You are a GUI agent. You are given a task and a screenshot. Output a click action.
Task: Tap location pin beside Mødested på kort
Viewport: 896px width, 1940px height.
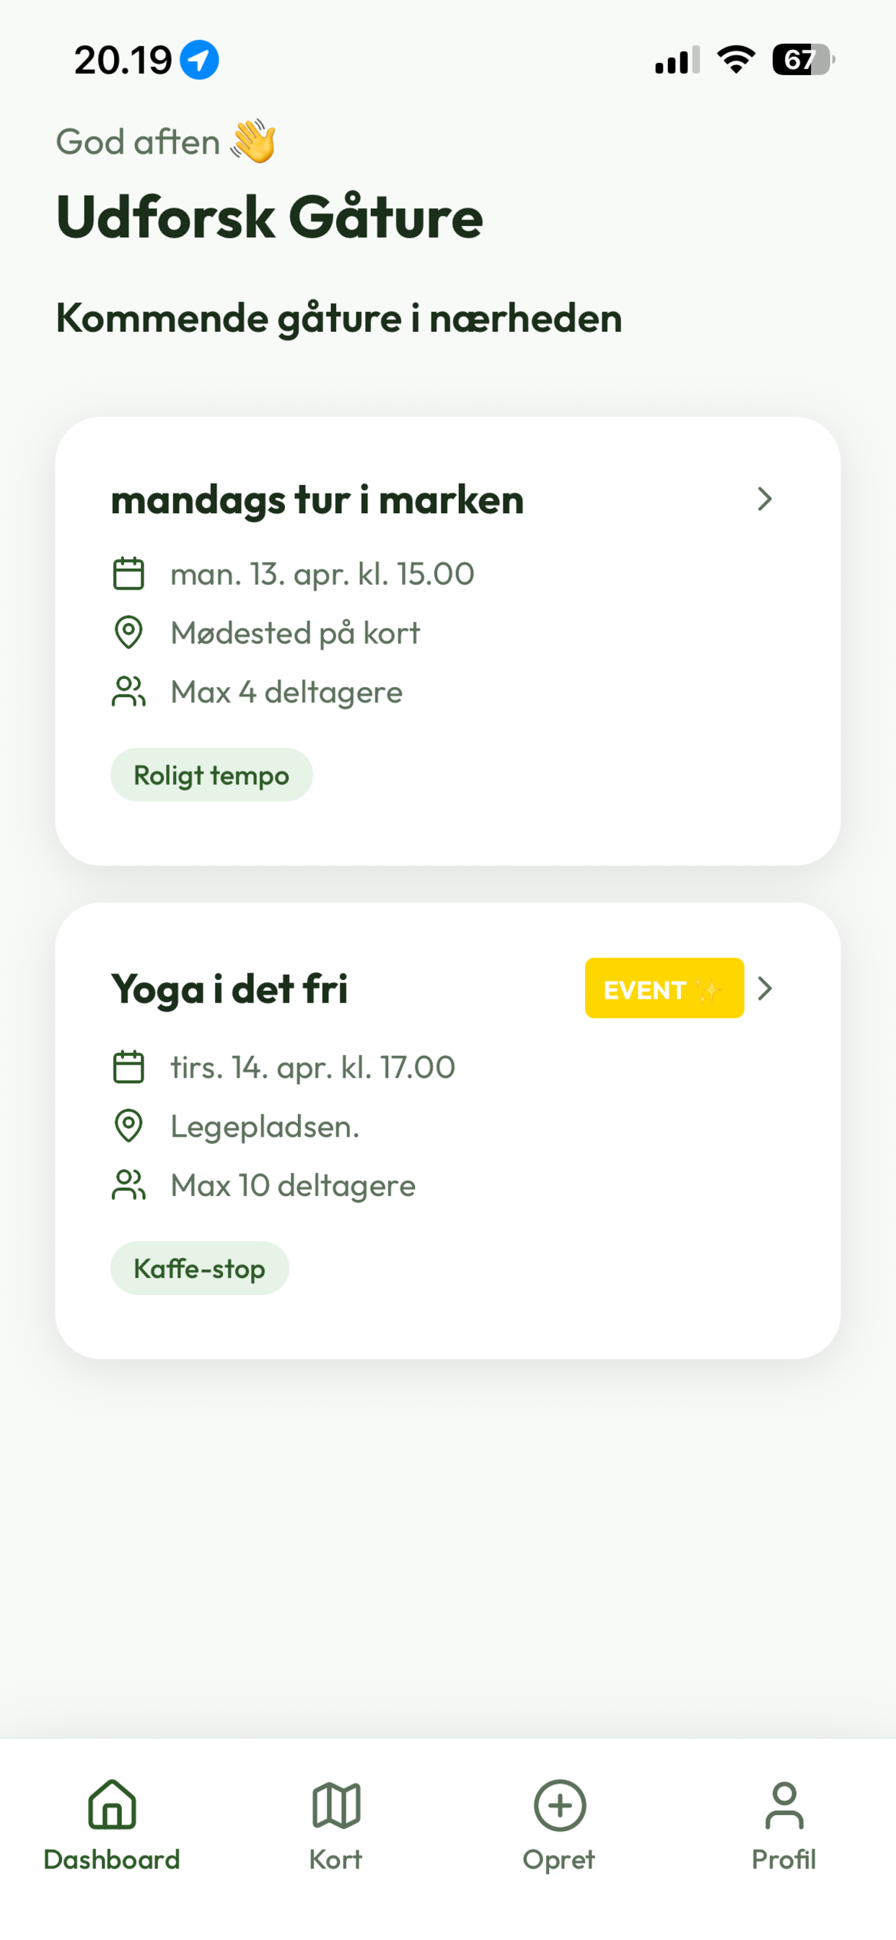click(x=128, y=632)
